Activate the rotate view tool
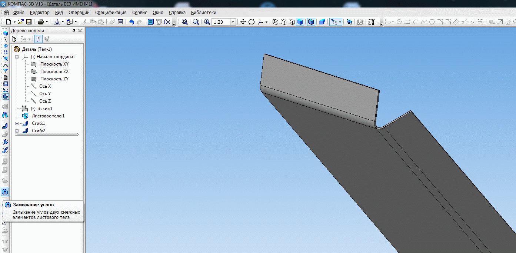Image resolution: width=516 pixels, height=253 pixels. coord(252,22)
